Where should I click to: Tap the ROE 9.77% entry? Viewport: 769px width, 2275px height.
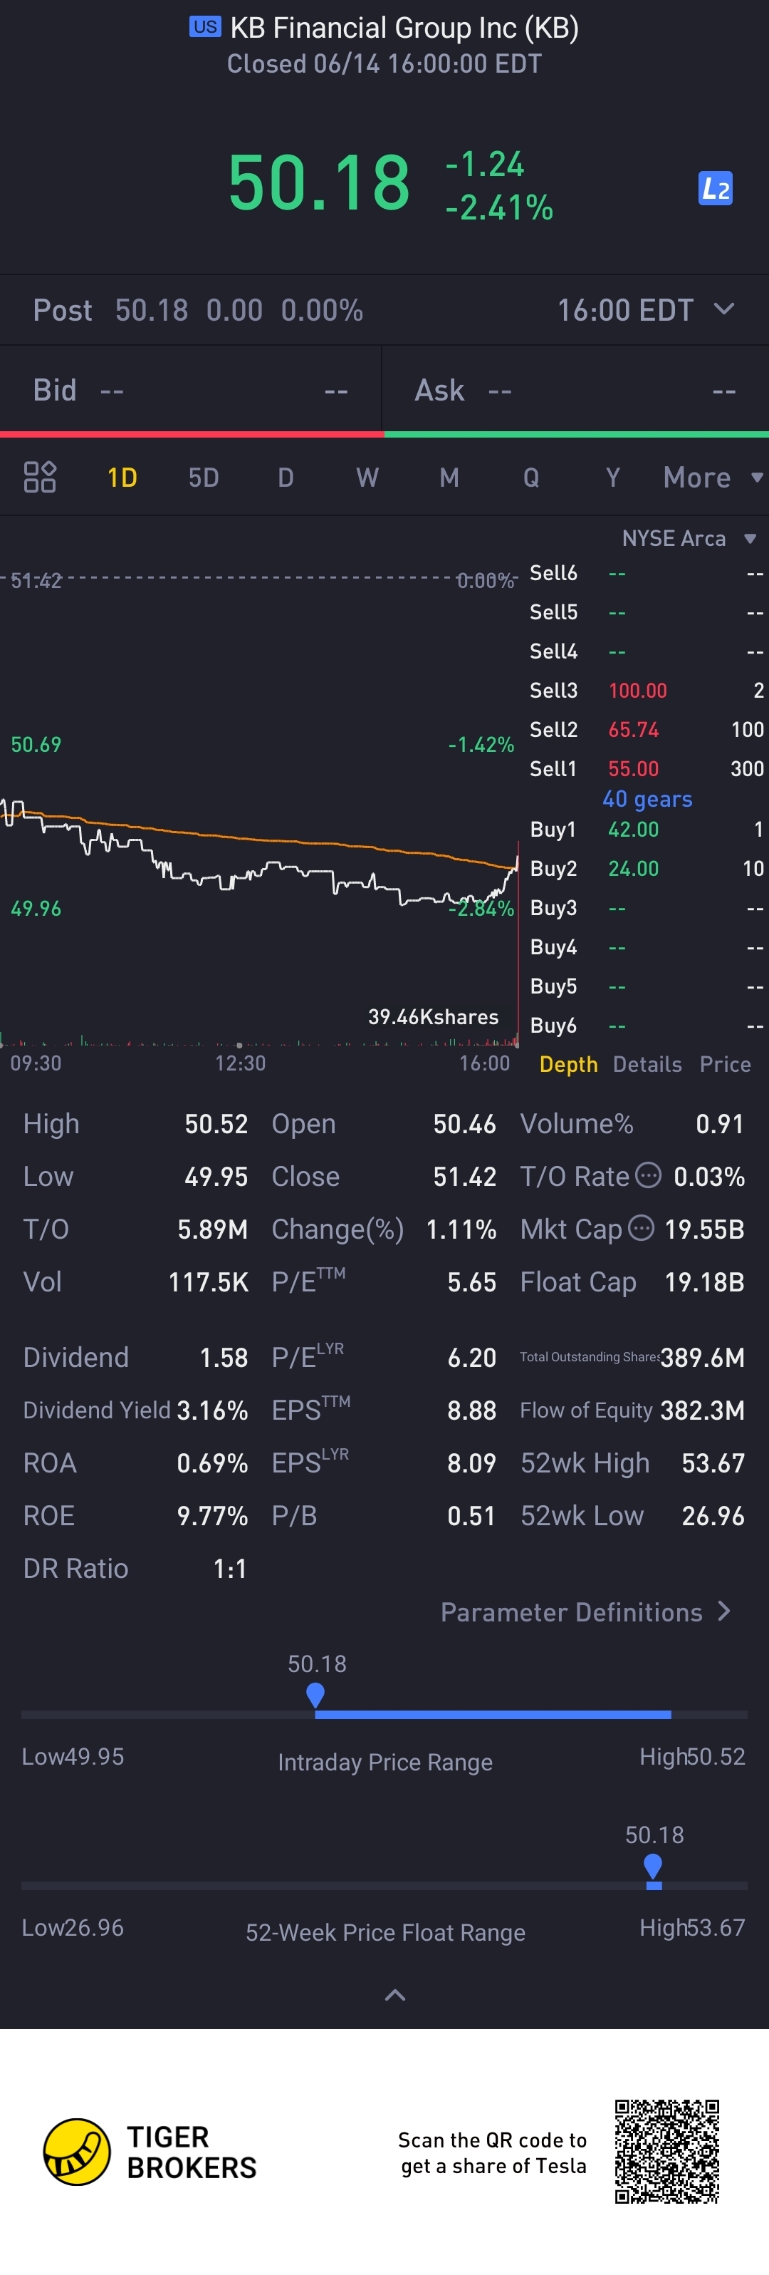pyautogui.click(x=135, y=1517)
